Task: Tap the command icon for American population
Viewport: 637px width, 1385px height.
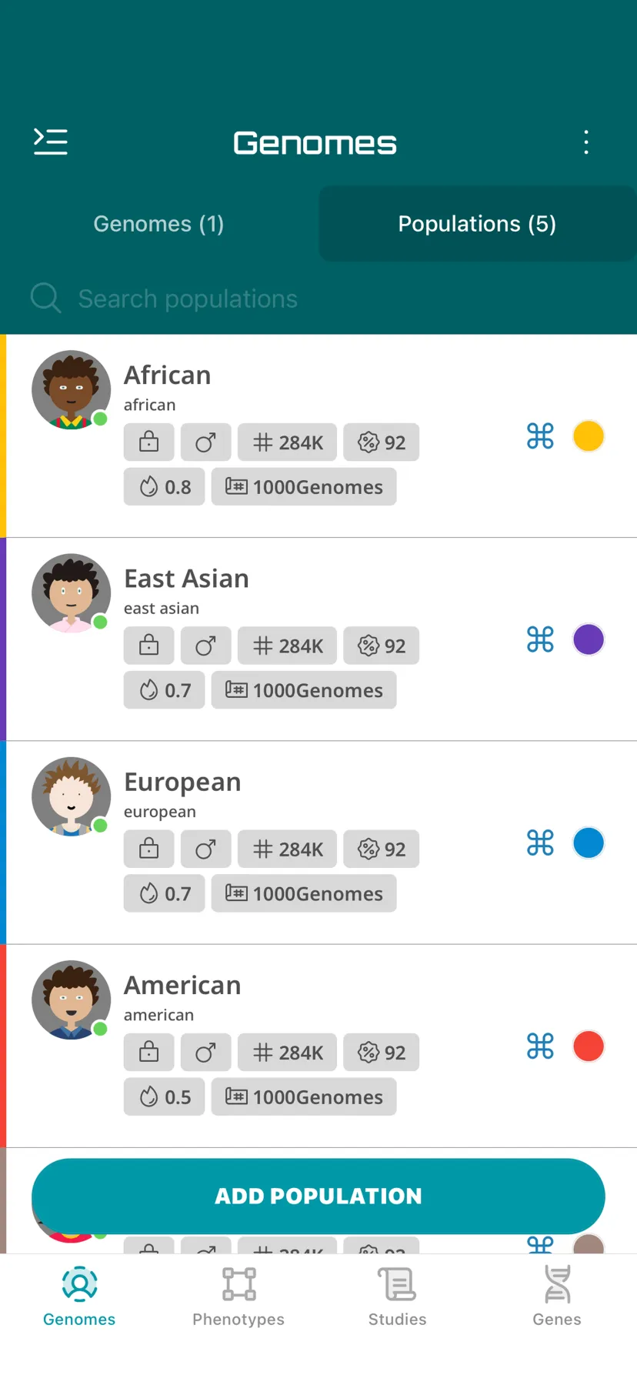Action: tap(540, 1046)
